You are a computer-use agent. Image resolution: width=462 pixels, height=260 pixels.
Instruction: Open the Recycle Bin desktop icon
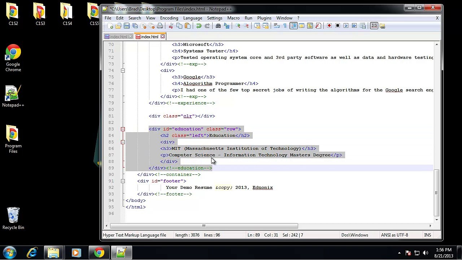13,218
